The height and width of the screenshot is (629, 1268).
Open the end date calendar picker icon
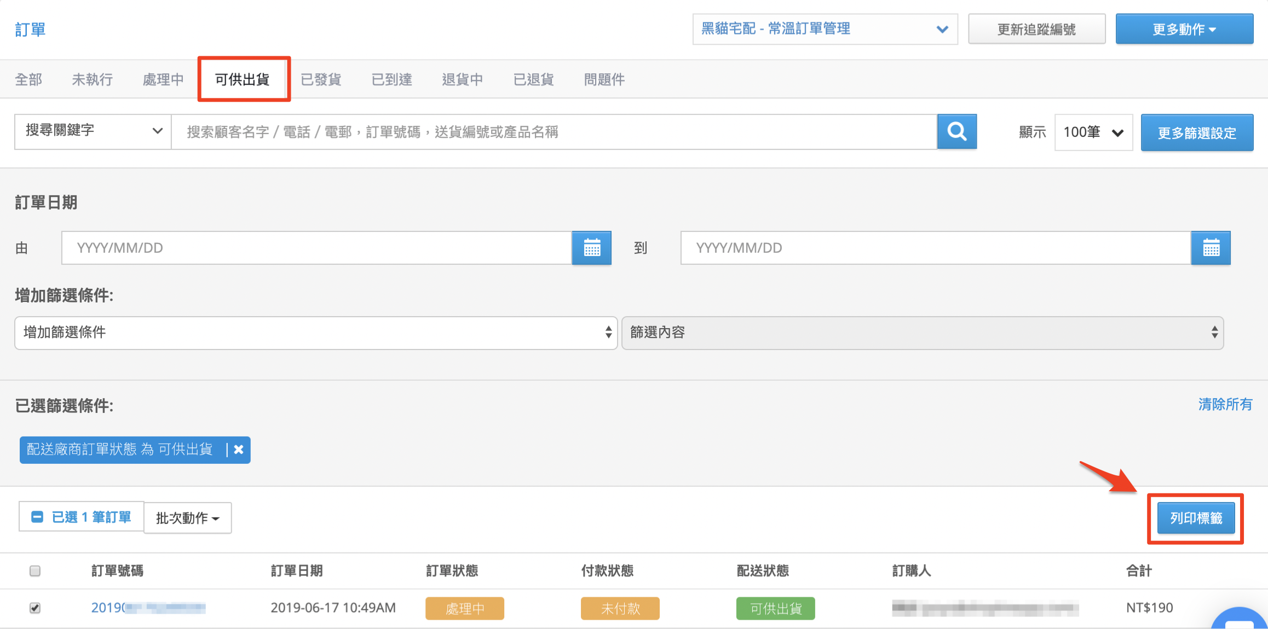[x=1211, y=248]
